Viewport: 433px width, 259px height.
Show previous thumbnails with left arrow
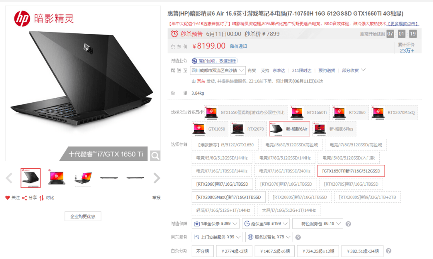(x=9, y=178)
